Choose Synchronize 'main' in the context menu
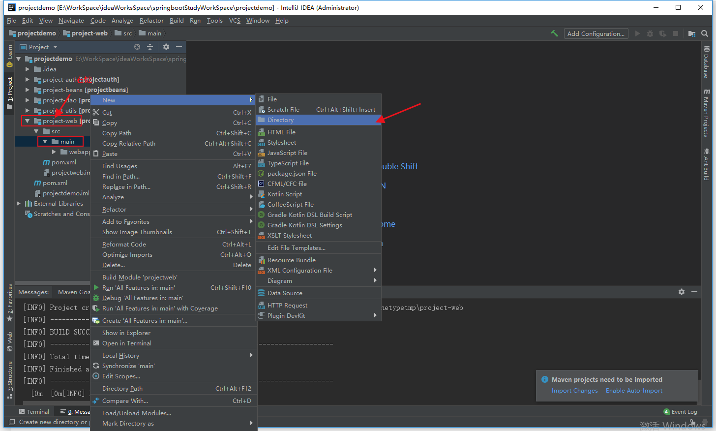Image resolution: width=716 pixels, height=431 pixels. 174,366
